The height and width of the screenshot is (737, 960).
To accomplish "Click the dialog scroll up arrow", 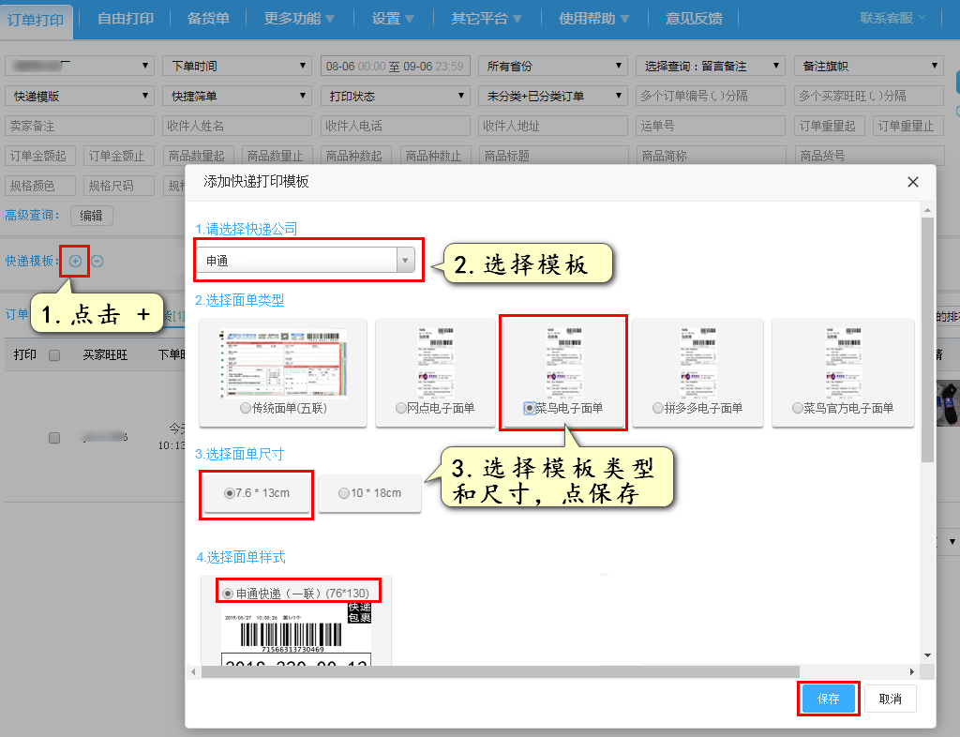I will (x=927, y=210).
